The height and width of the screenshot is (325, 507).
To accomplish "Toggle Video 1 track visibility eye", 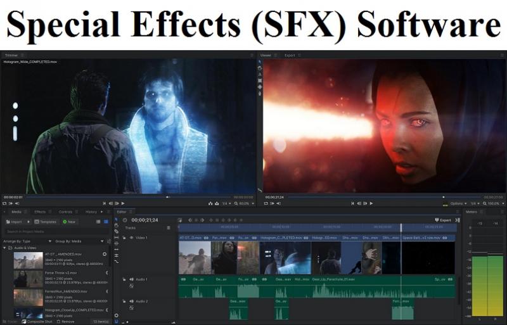I will coord(131,238).
